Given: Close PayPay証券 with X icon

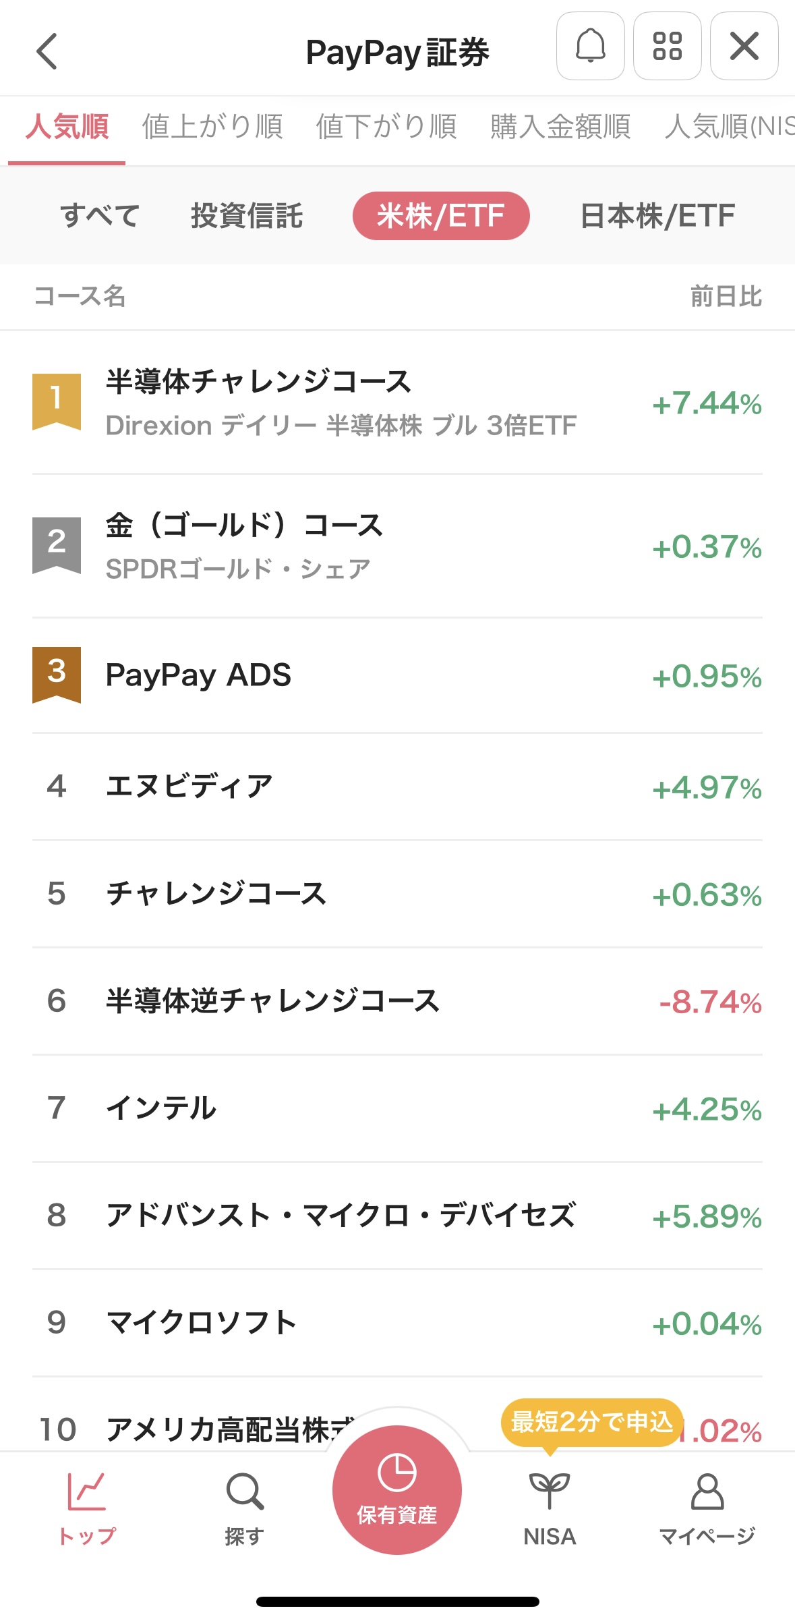Looking at the screenshot, I should pos(744,47).
